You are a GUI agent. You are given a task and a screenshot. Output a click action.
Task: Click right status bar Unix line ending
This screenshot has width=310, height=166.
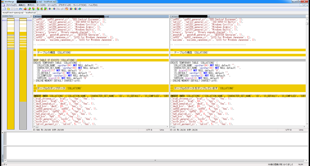click(x=301, y=130)
